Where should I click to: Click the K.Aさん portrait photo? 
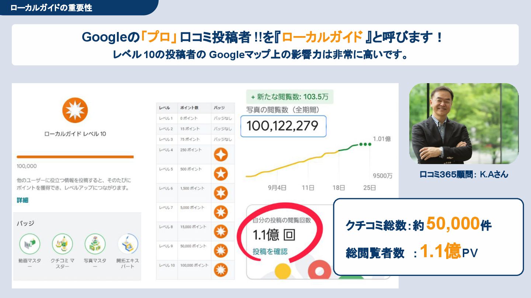464,124
